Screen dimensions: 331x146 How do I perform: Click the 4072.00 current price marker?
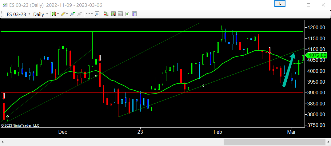[316, 55]
